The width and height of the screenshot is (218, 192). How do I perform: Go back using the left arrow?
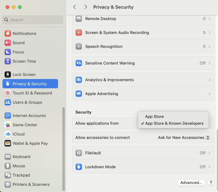coord(74,7)
